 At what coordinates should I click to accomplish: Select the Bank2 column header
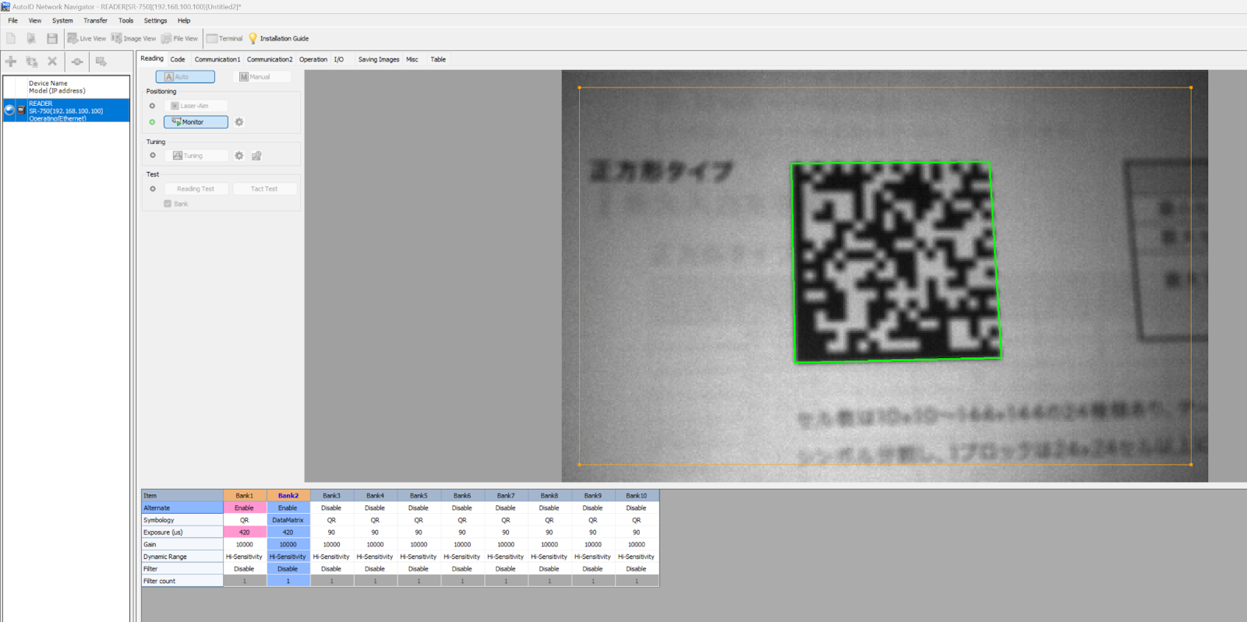pyautogui.click(x=288, y=496)
